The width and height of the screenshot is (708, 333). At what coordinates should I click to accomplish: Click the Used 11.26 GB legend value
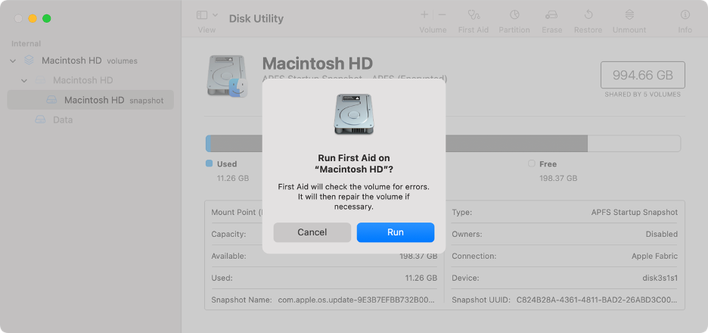232,179
